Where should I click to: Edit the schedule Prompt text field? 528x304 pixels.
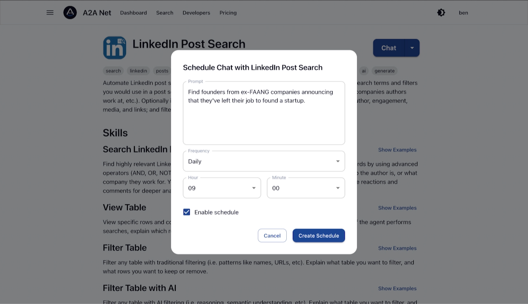pos(264,113)
